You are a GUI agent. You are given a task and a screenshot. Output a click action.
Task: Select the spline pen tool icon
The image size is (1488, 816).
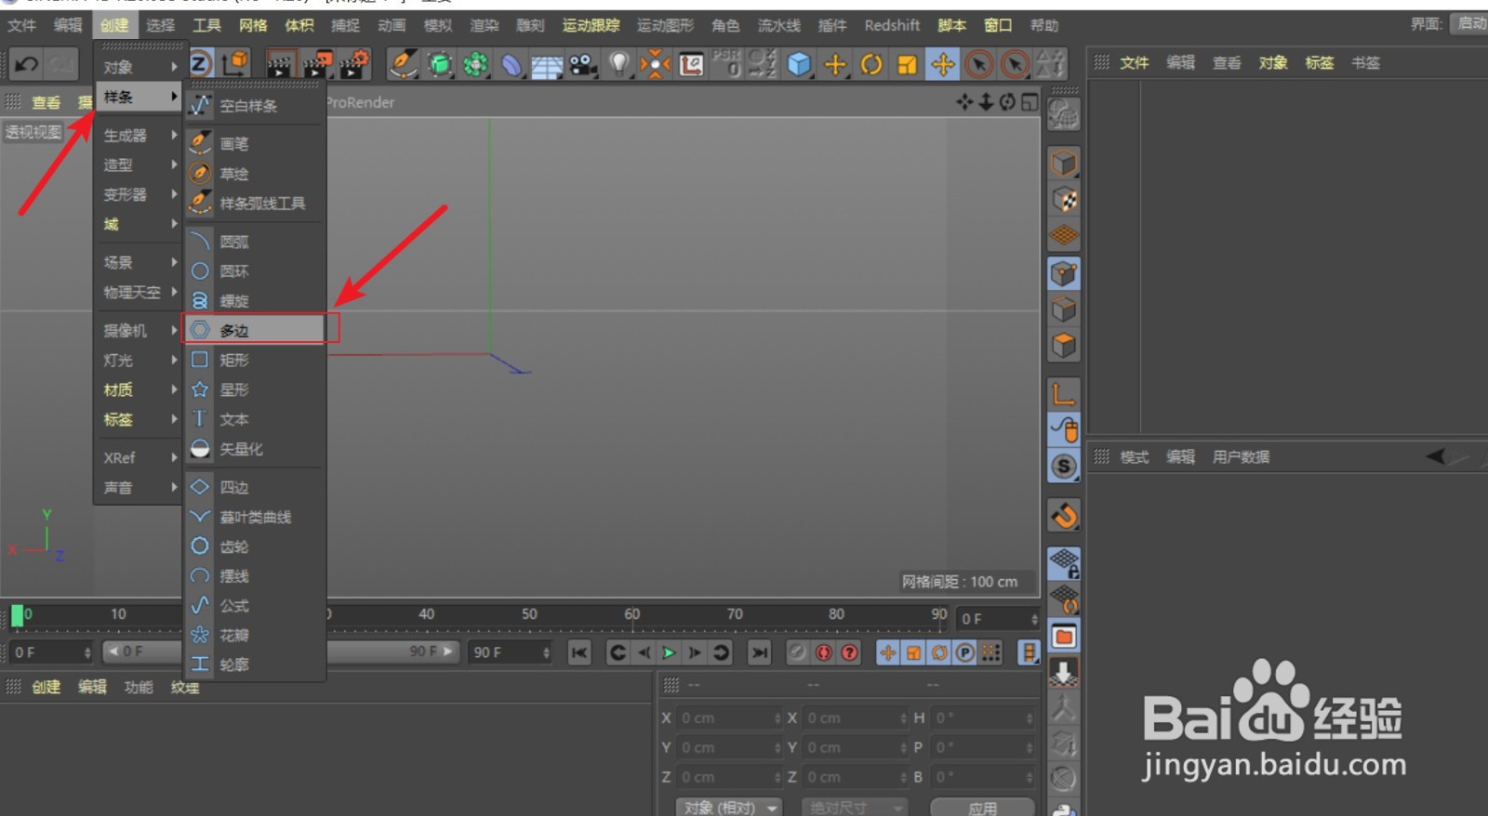(403, 63)
